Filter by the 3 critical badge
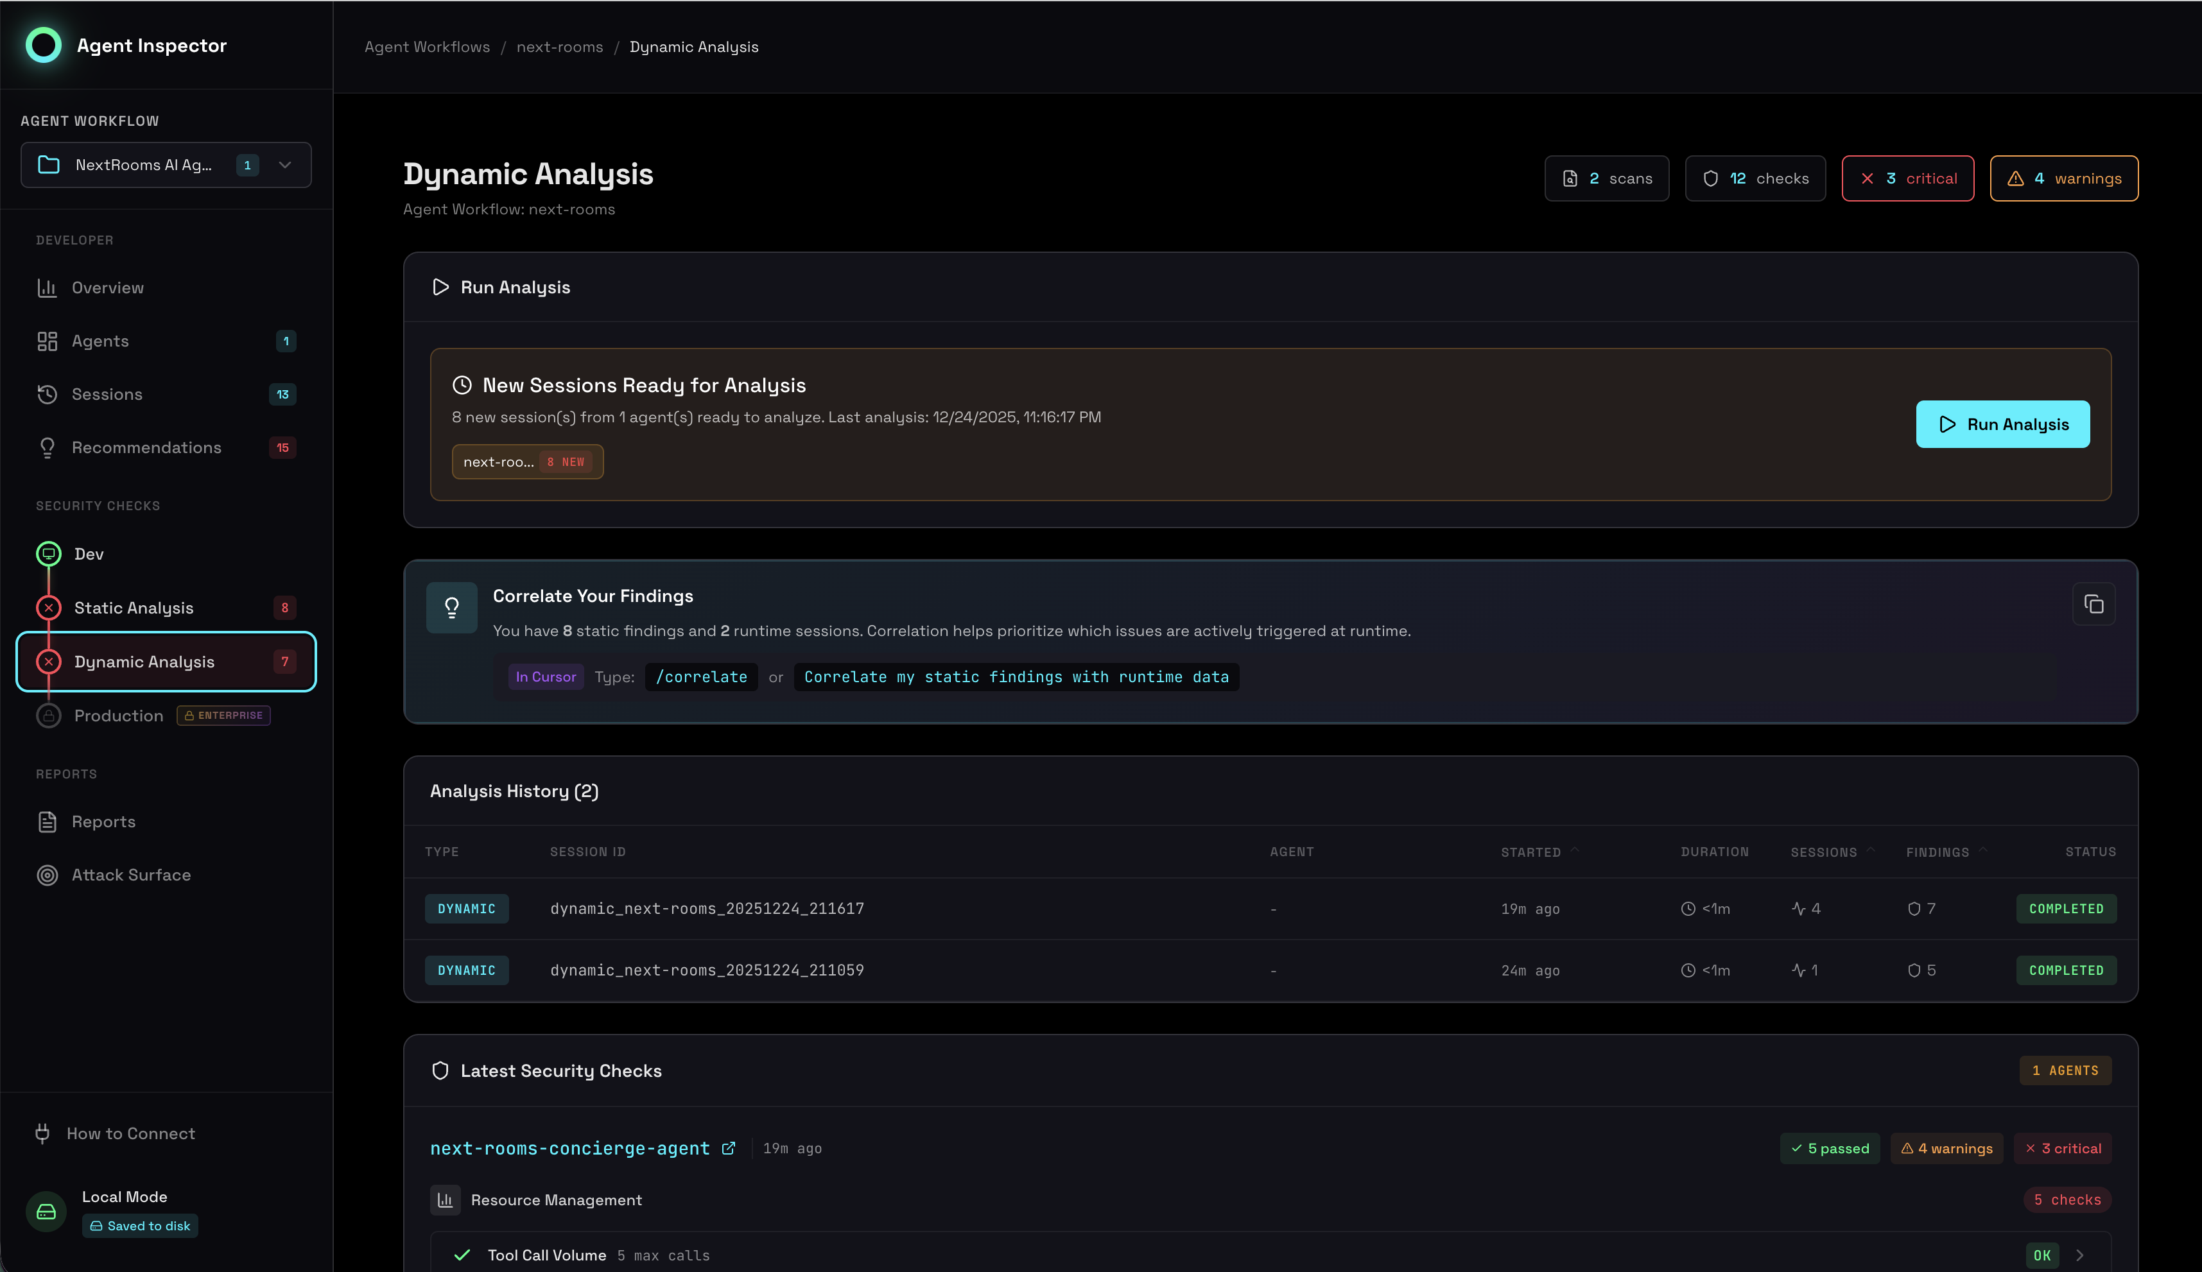 (1907, 178)
